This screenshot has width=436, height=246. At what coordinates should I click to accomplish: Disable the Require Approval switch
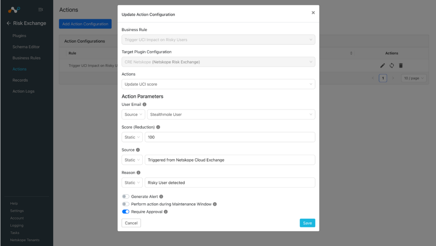pos(126,212)
